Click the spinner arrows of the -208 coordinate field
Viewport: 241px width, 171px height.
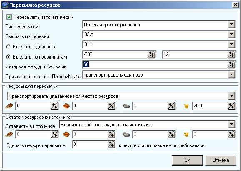[151, 54]
